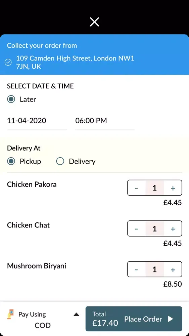The width and height of the screenshot is (189, 336).
Task: Click the Chicken Pakora quantity value field
Action: click(155, 188)
